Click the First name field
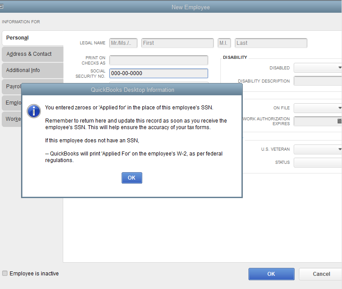The image size is (342, 289). tap(177, 43)
